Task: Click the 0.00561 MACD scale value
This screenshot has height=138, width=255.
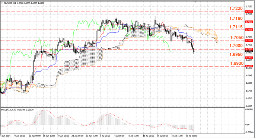Action: pyautogui.click(x=249, y=109)
